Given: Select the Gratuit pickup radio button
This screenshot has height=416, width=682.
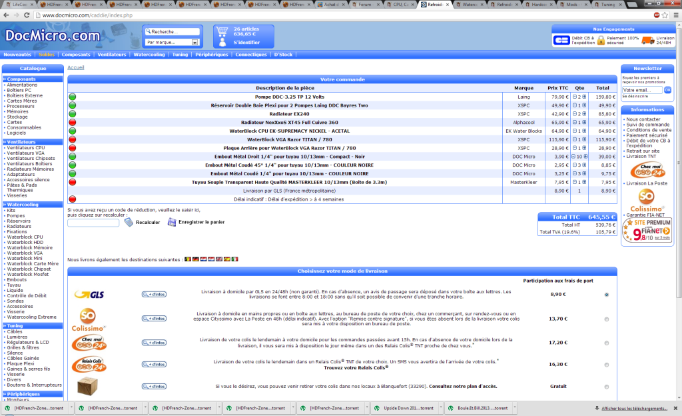Looking at the screenshot, I should (606, 387).
